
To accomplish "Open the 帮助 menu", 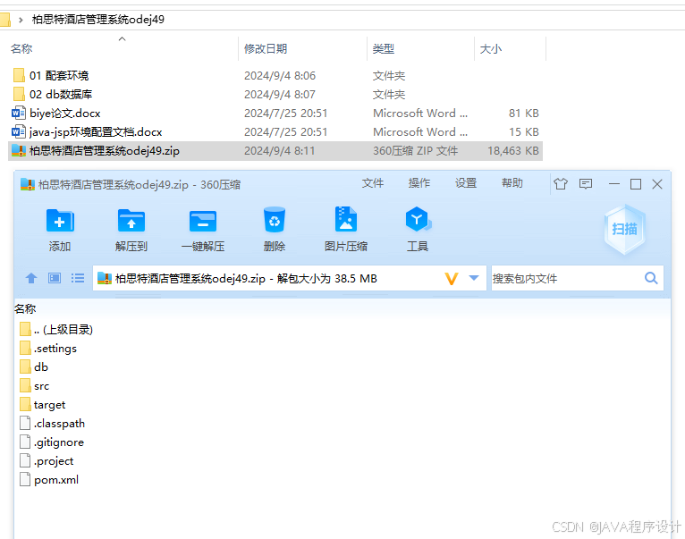I will 512,183.
